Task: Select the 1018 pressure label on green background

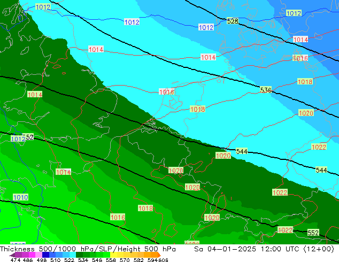Action: pyautogui.click(x=145, y=208)
